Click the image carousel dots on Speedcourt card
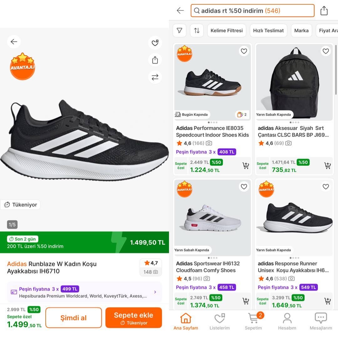Image resolution: width=338 pixels, height=340 pixels. pos(213,122)
